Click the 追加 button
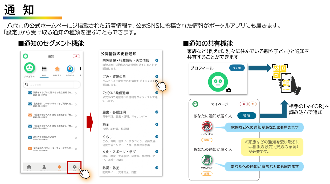330x184 pixels. click(x=247, y=116)
